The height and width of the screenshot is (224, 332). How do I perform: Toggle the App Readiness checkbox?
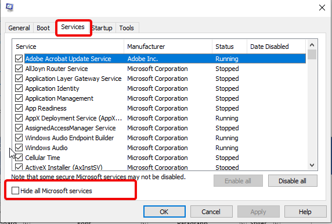click(x=19, y=108)
